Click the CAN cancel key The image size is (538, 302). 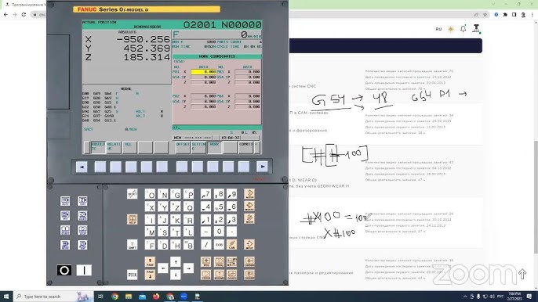pos(232,244)
